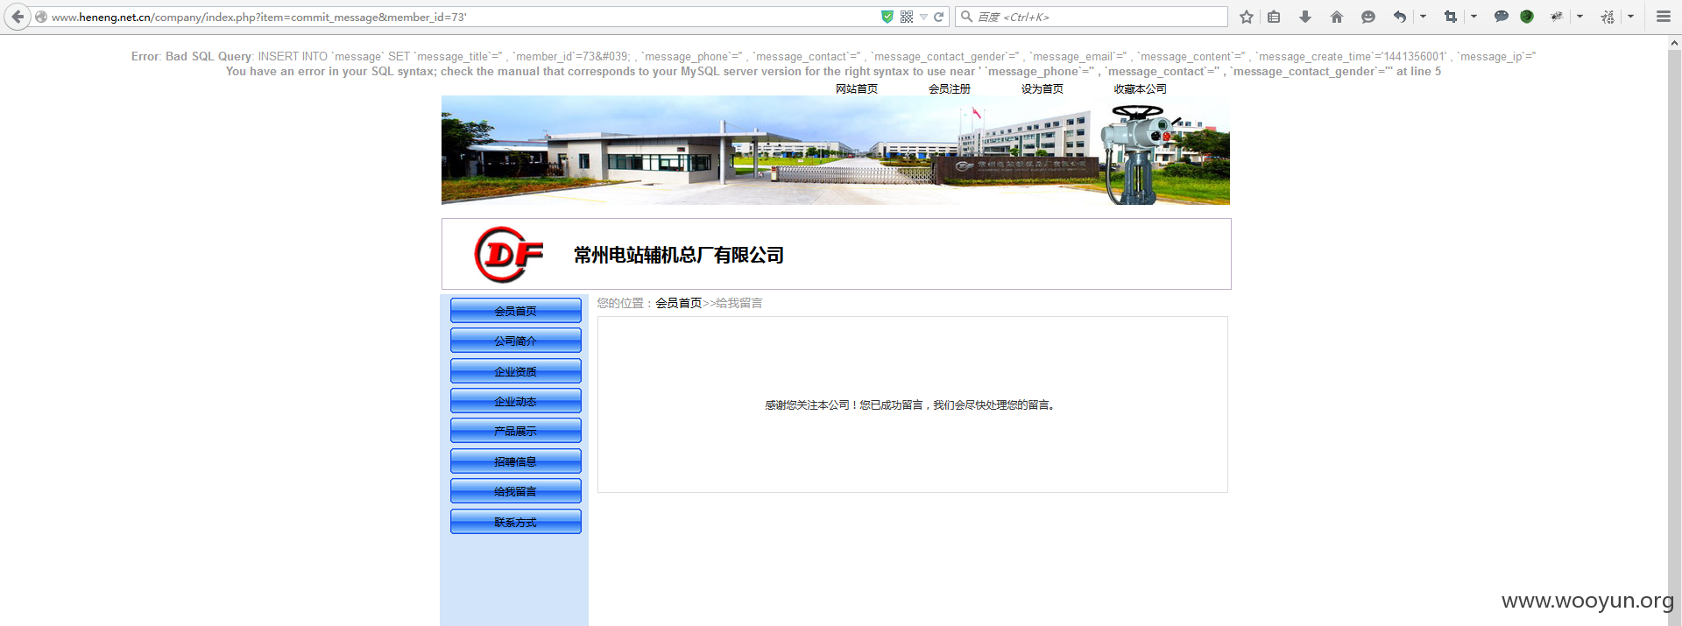
Task: Go to the browser home icon
Action: pyautogui.click(x=1337, y=17)
